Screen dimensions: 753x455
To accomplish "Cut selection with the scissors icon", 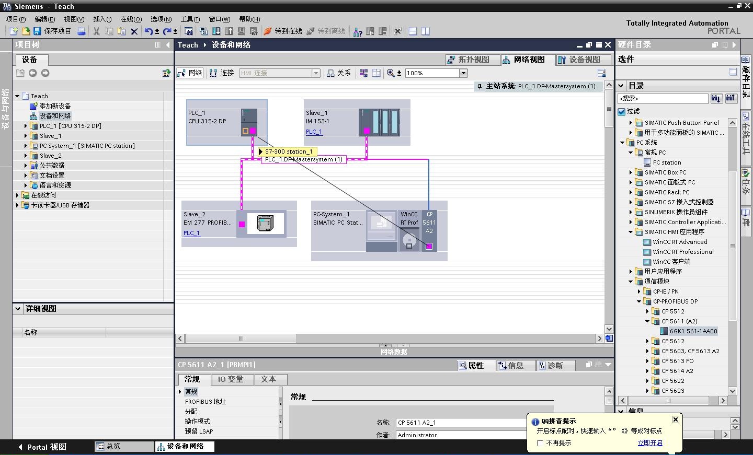I will point(96,31).
